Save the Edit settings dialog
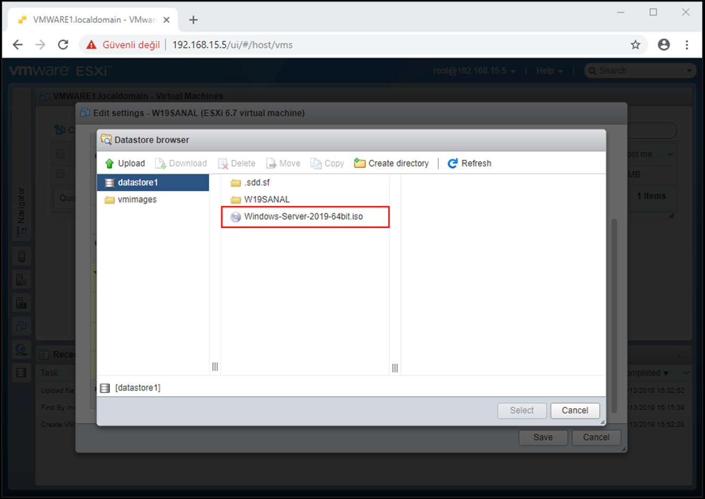 [543, 437]
